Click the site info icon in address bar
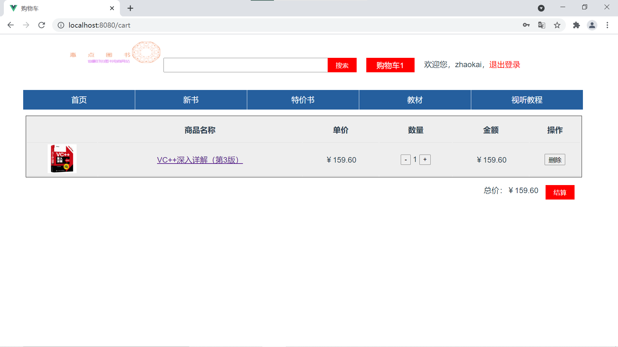This screenshot has height=347, width=618. coord(61,25)
